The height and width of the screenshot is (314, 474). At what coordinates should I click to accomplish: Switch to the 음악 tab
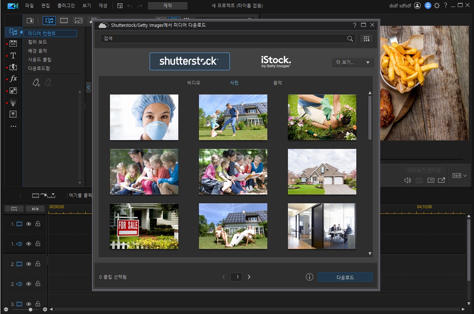[x=278, y=83]
